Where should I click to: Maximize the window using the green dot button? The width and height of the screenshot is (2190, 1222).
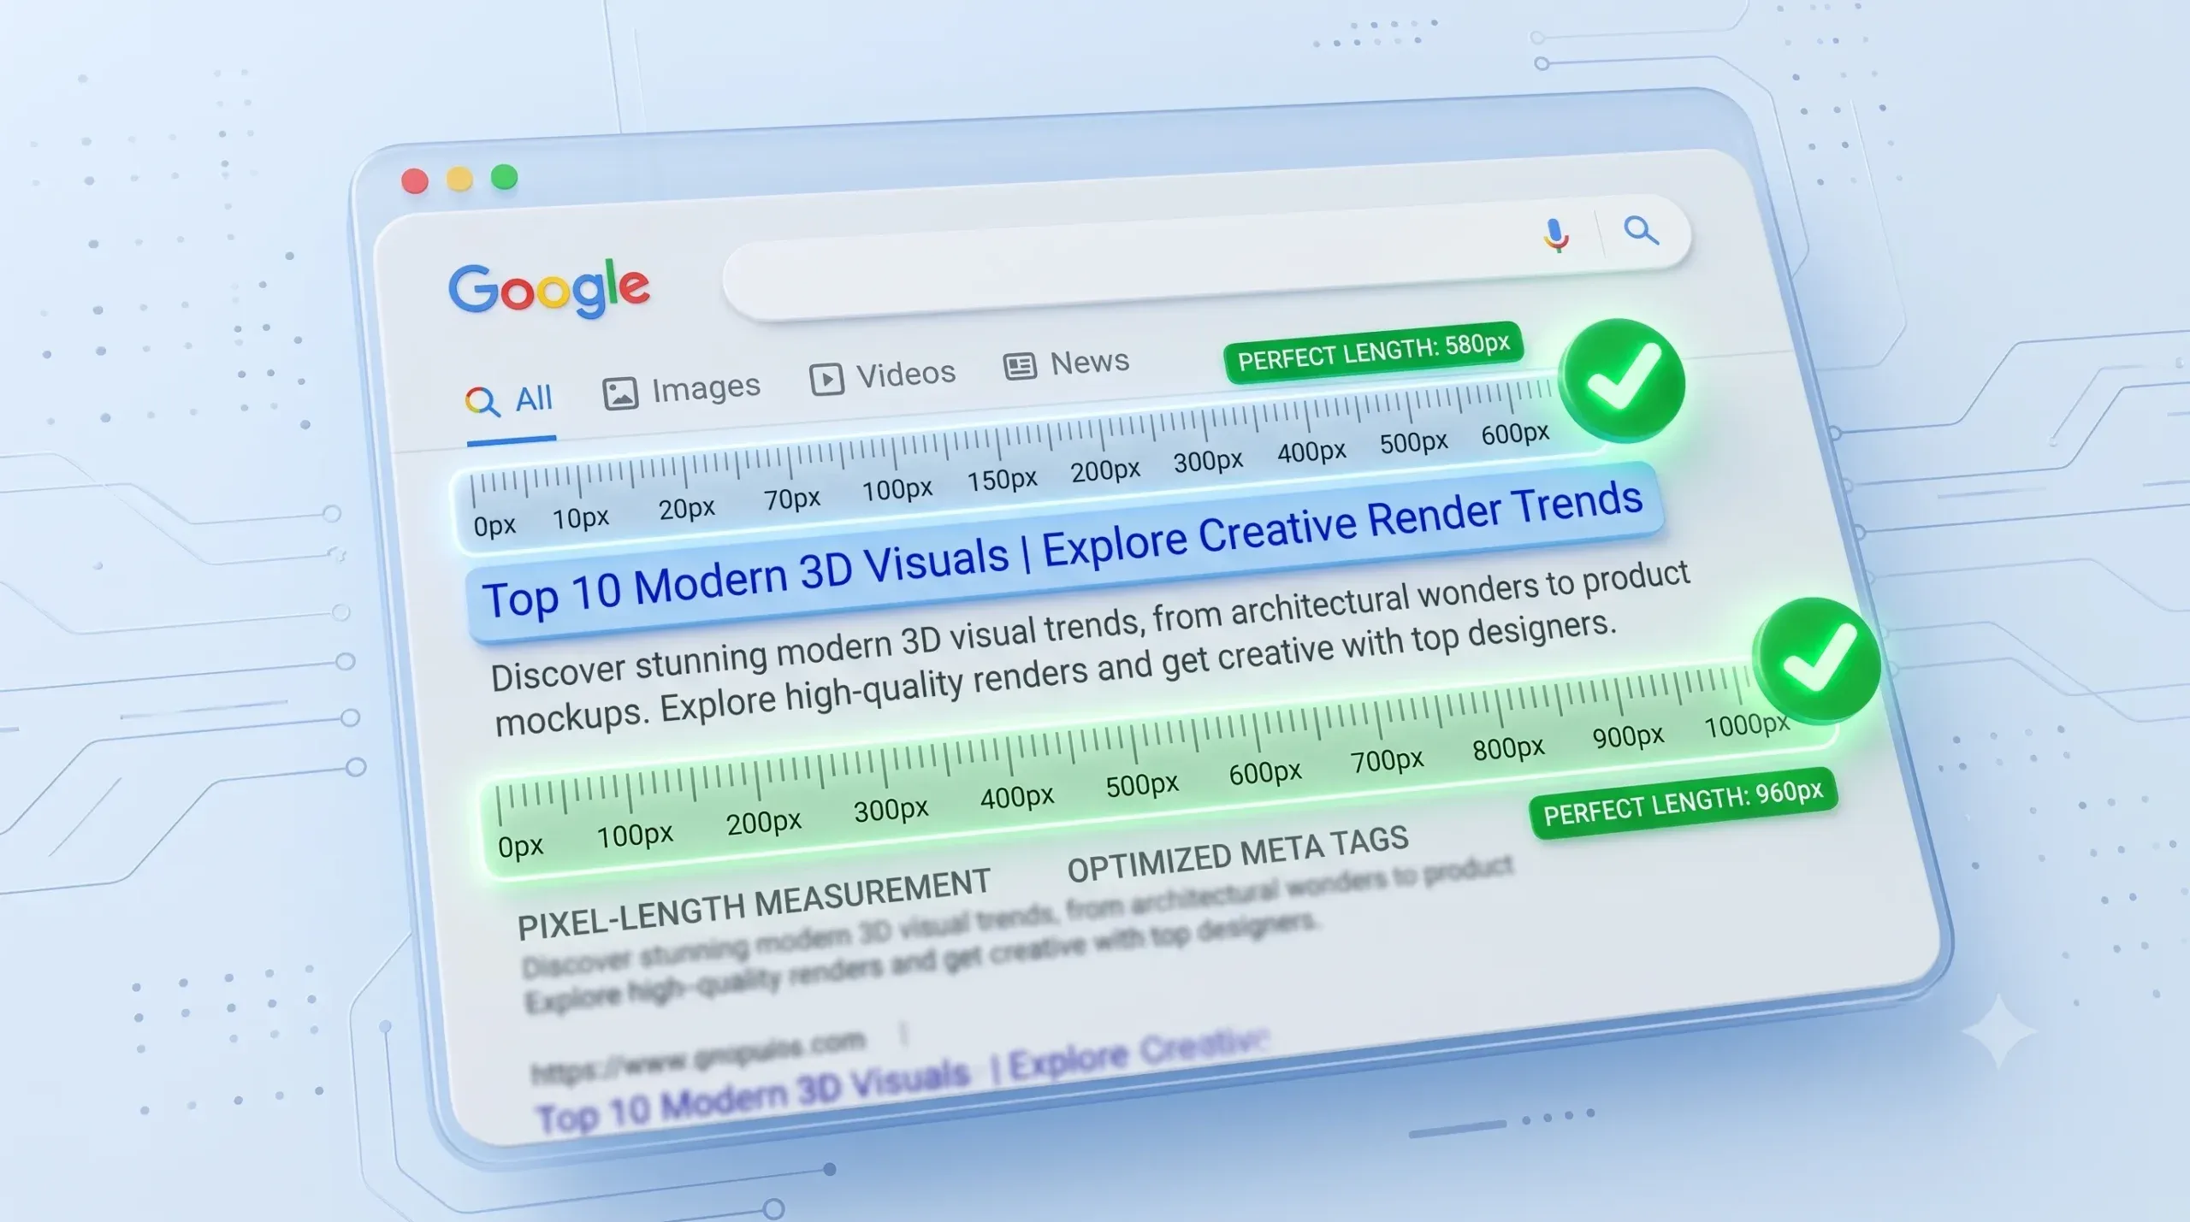[x=505, y=177]
